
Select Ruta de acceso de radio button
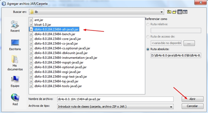pyautogui.click(x=148, y=37)
